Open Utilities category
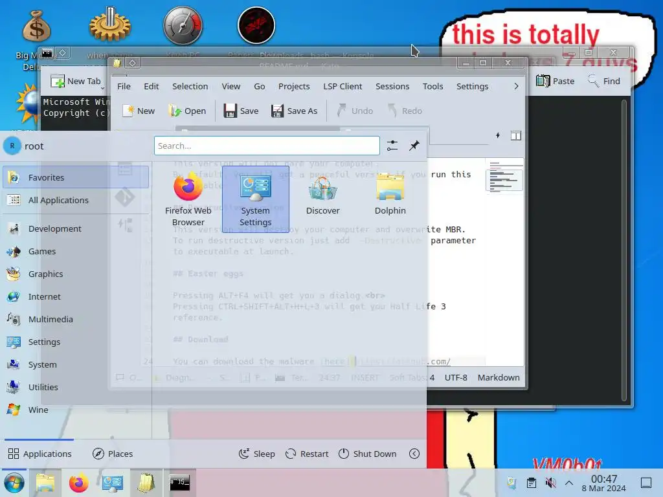 (76, 387)
